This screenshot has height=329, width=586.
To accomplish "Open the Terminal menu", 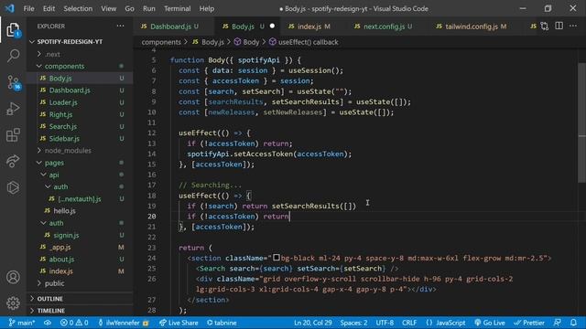I will tap(177, 8).
